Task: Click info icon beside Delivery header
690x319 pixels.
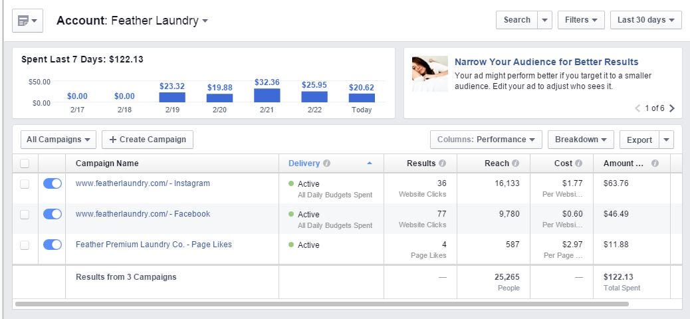Action: [x=326, y=163]
